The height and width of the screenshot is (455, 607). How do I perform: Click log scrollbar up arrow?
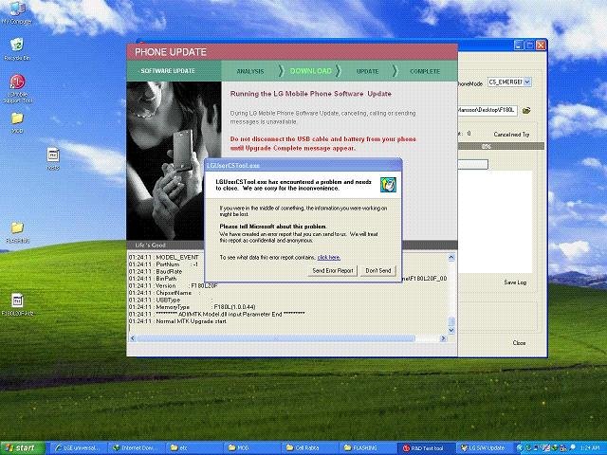(x=451, y=257)
